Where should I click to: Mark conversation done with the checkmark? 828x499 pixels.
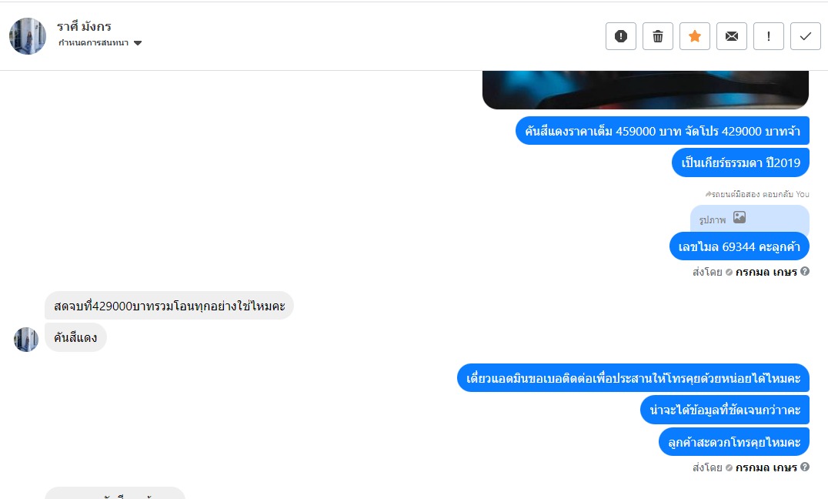pos(805,36)
